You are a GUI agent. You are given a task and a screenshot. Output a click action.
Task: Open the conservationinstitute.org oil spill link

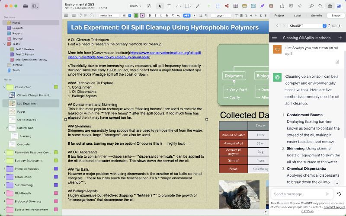[x=108, y=55]
